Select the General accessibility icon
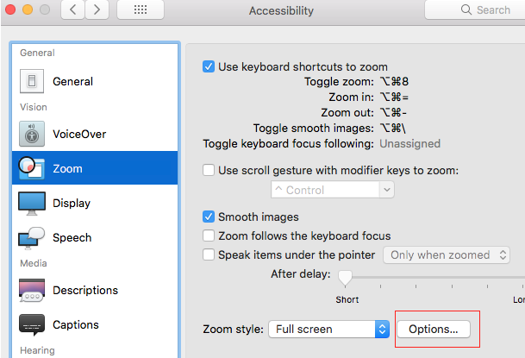This screenshot has height=358, width=525. 32,81
